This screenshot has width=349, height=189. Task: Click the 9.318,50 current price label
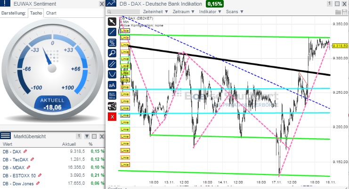[340, 46]
